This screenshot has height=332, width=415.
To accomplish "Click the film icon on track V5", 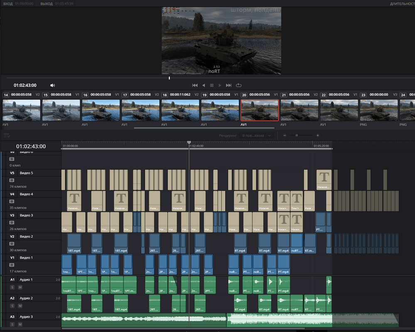I will tap(12, 180).
